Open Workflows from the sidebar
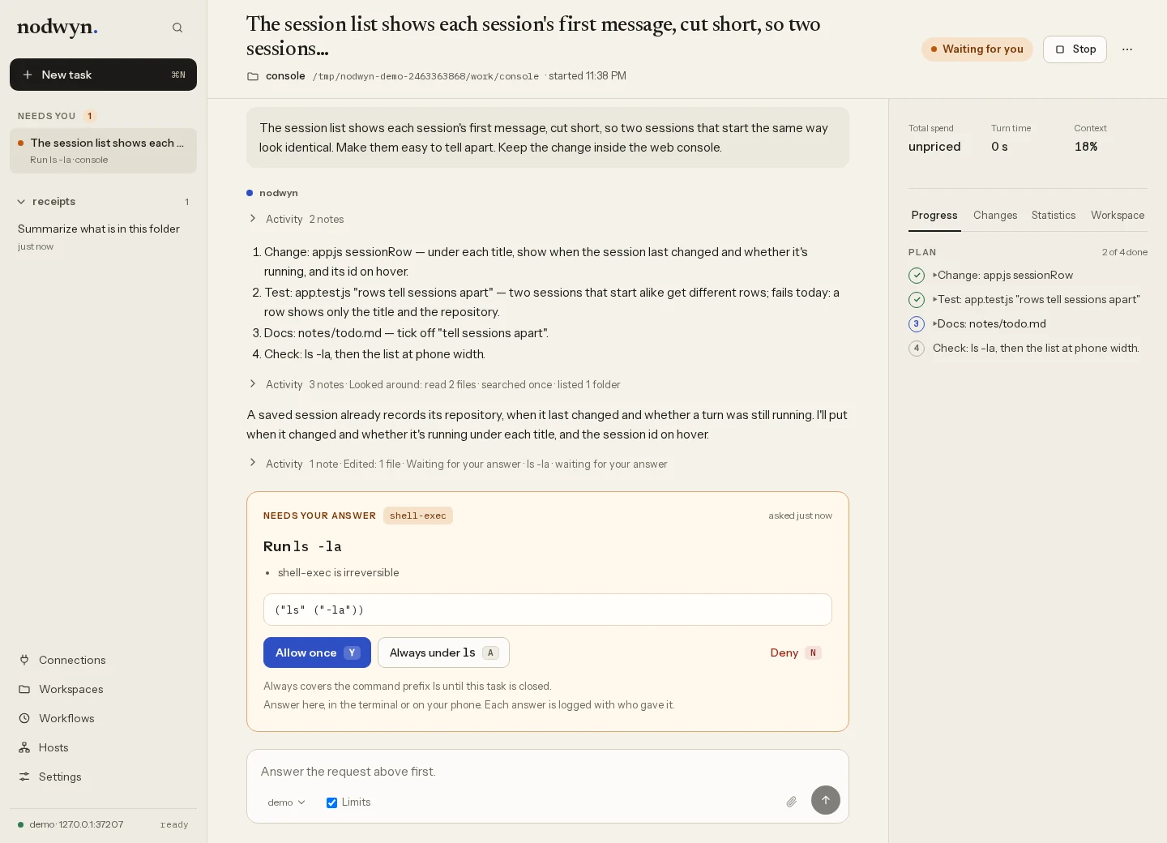The image size is (1167, 843). [x=103, y=718]
